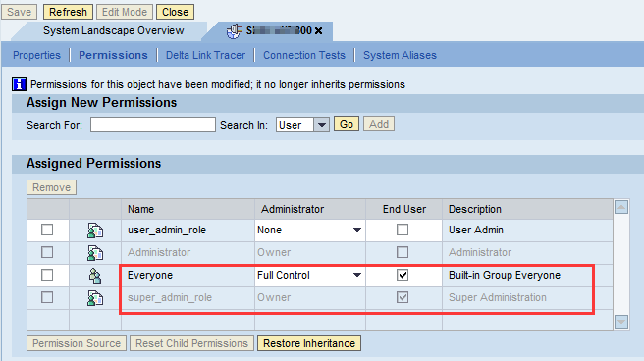Image resolution: width=644 pixels, height=361 pixels.
Task: Click the End User column header
Action: [x=404, y=209]
